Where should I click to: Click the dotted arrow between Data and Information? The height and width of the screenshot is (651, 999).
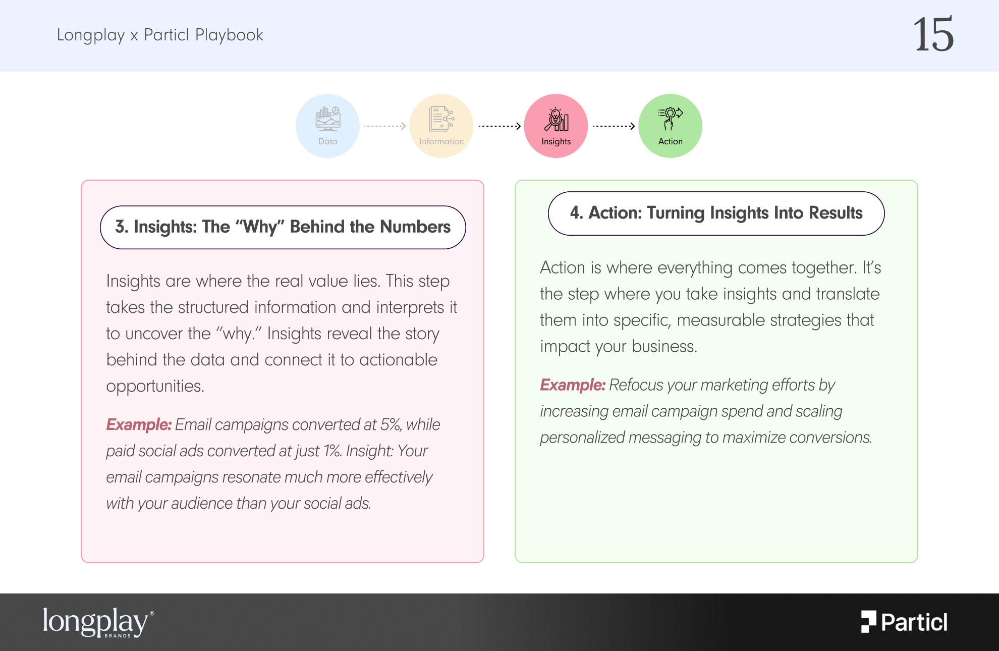[x=385, y=126]
